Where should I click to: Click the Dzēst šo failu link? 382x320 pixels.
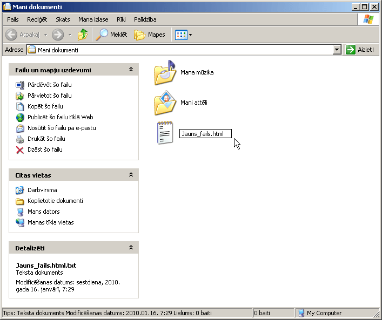tap(45, 149)
